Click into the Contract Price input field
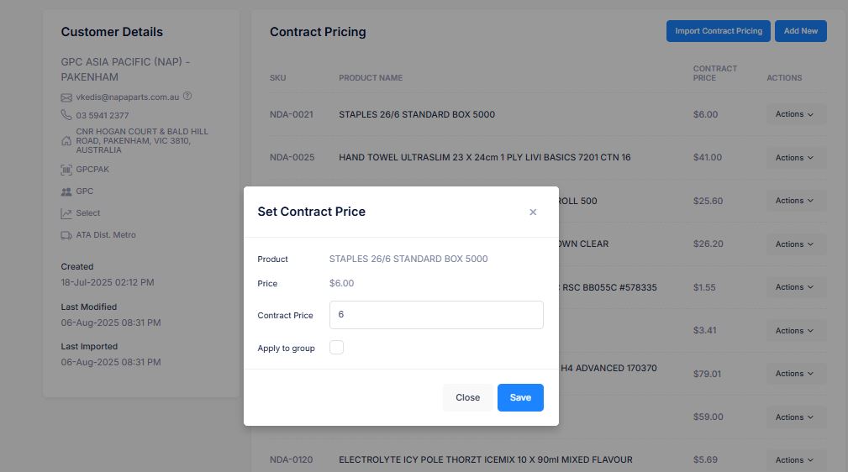This screenshot has height=472, width=848. pos(436,315)
